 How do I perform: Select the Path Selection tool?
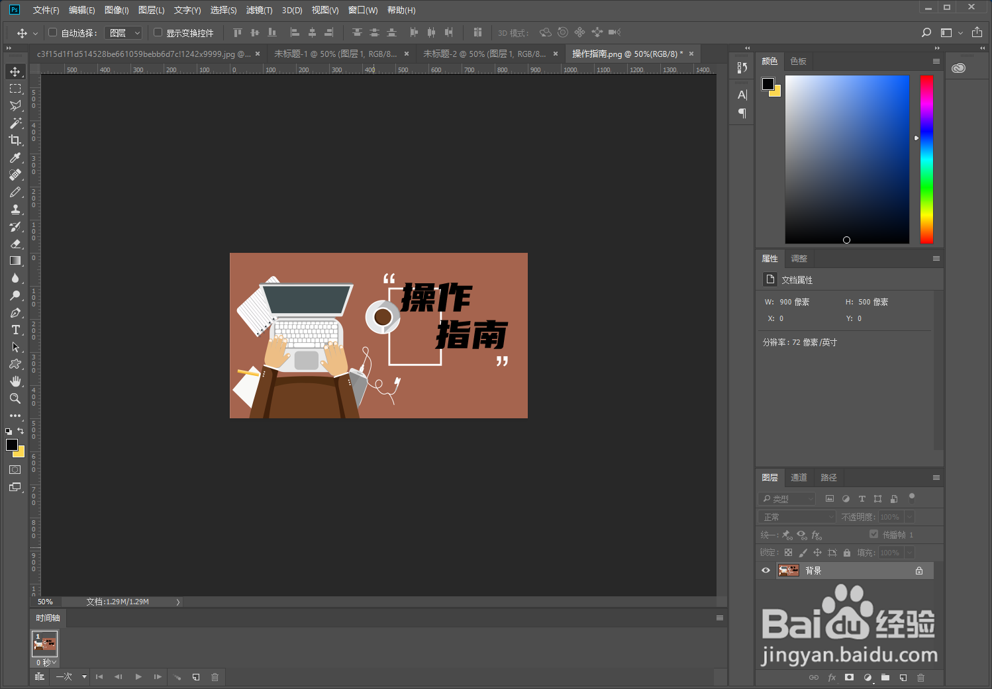click(15, 347)
